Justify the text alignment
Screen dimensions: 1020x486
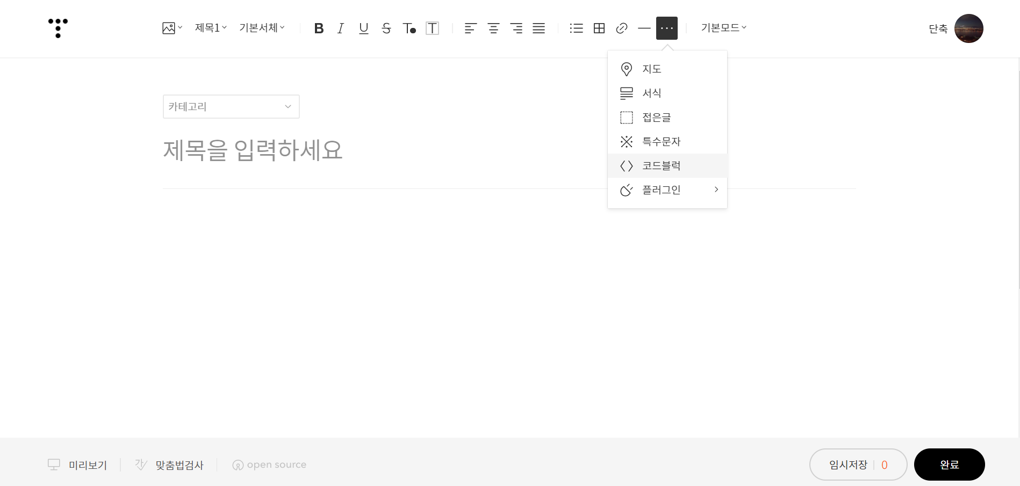(539, 28)
